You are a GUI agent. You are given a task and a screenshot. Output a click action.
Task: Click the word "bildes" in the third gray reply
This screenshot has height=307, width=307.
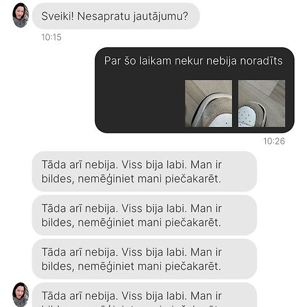pyautogui.click(x=58, y=266)
